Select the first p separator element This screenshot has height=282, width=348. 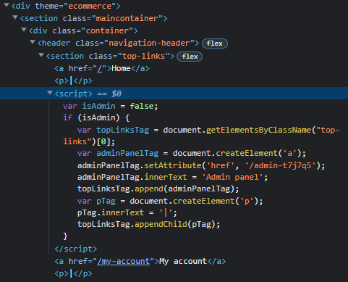pos(73,80)
